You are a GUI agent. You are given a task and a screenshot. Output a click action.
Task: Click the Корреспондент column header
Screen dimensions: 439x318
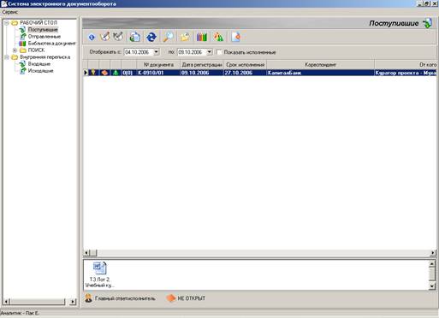(x=320, y=65)
